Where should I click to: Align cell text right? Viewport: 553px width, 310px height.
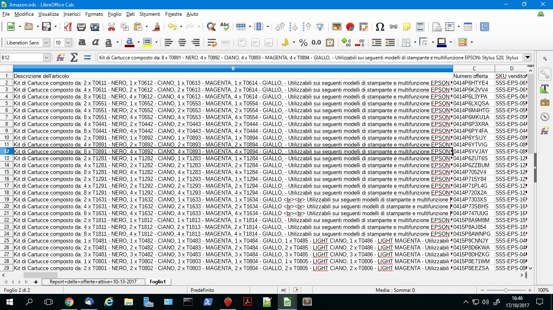pyautogui.click(x=196, y=42)
